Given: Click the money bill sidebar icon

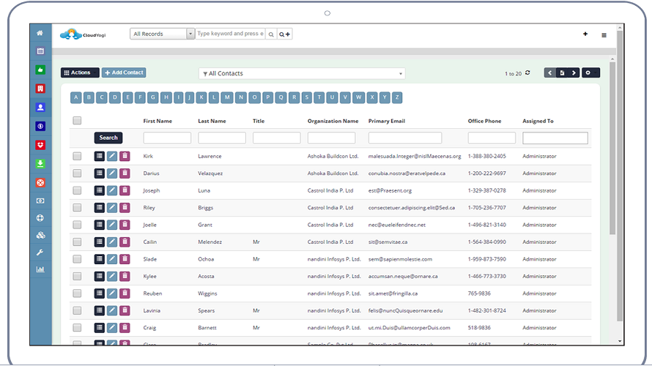Looking at the screenshot, I should (x=40, y=201).
